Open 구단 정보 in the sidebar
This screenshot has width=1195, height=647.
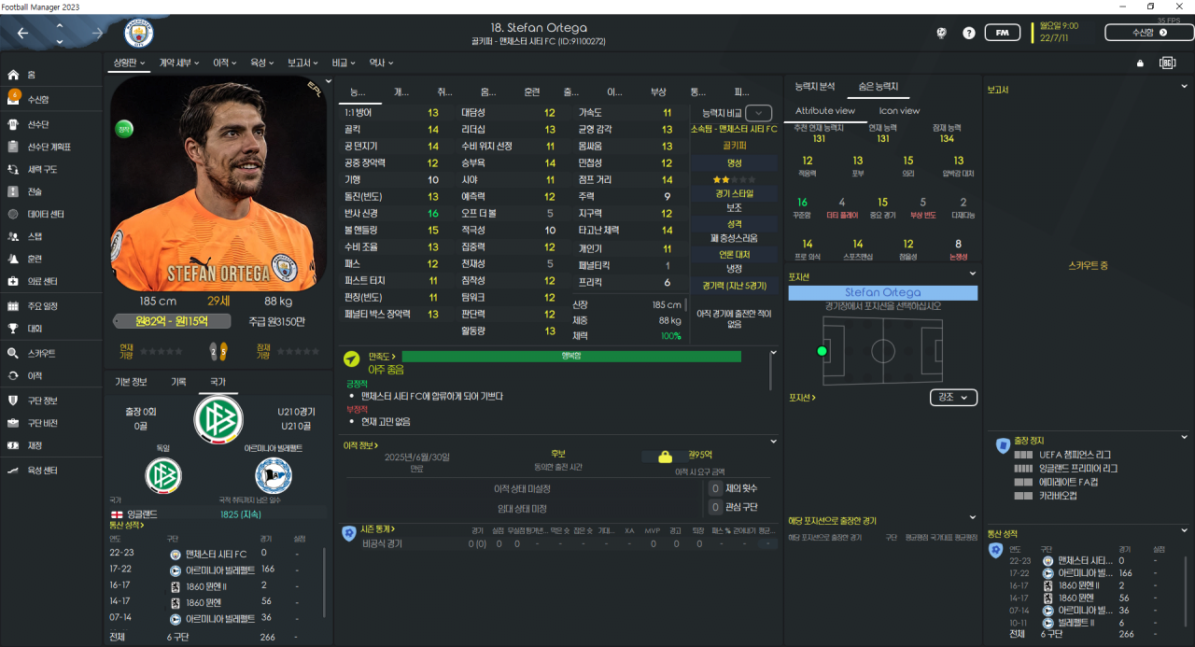coord(42,401)
